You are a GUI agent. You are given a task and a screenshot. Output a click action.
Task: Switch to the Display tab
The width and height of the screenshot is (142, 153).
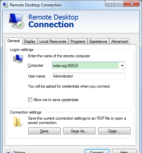click(x=30, y=41)
